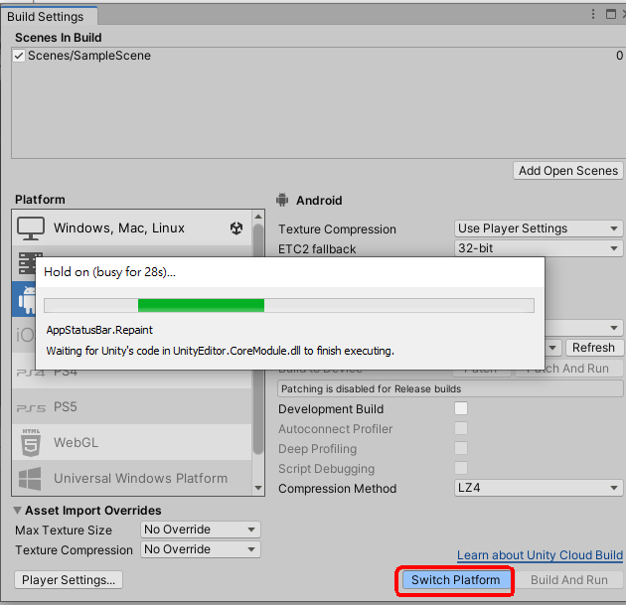
Task: Select the Universal Windows Platform logo icon
Action: point(30,478)
